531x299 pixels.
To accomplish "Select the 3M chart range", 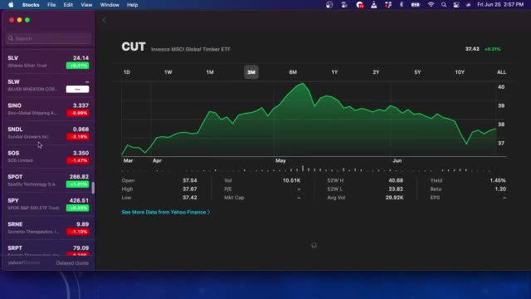I will coord(251,72).
